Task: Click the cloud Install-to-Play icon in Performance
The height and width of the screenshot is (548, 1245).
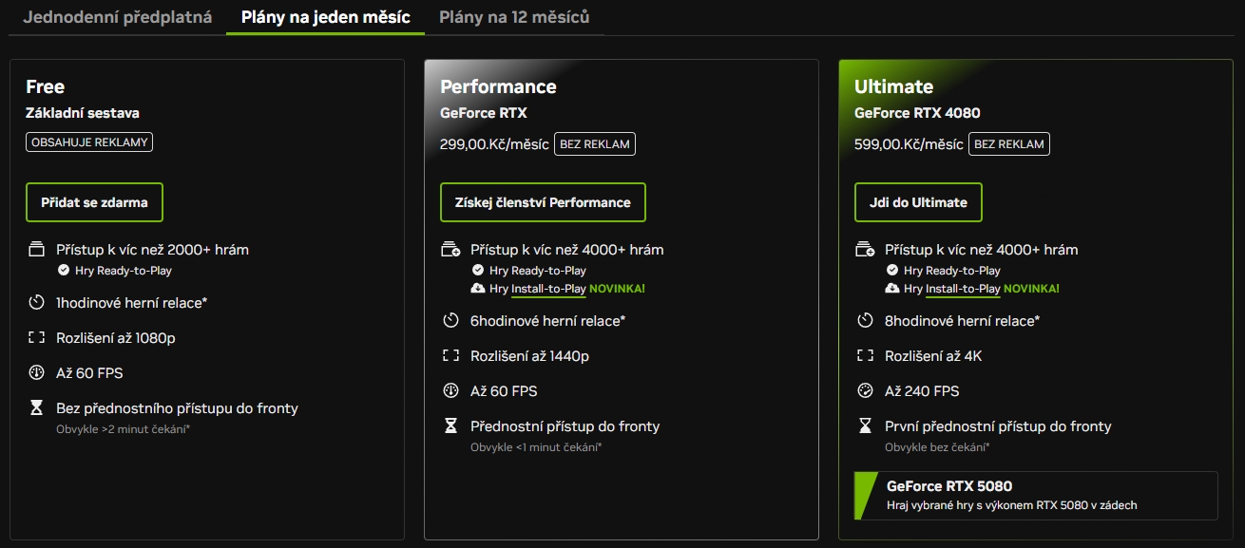Action: point(476,288)
